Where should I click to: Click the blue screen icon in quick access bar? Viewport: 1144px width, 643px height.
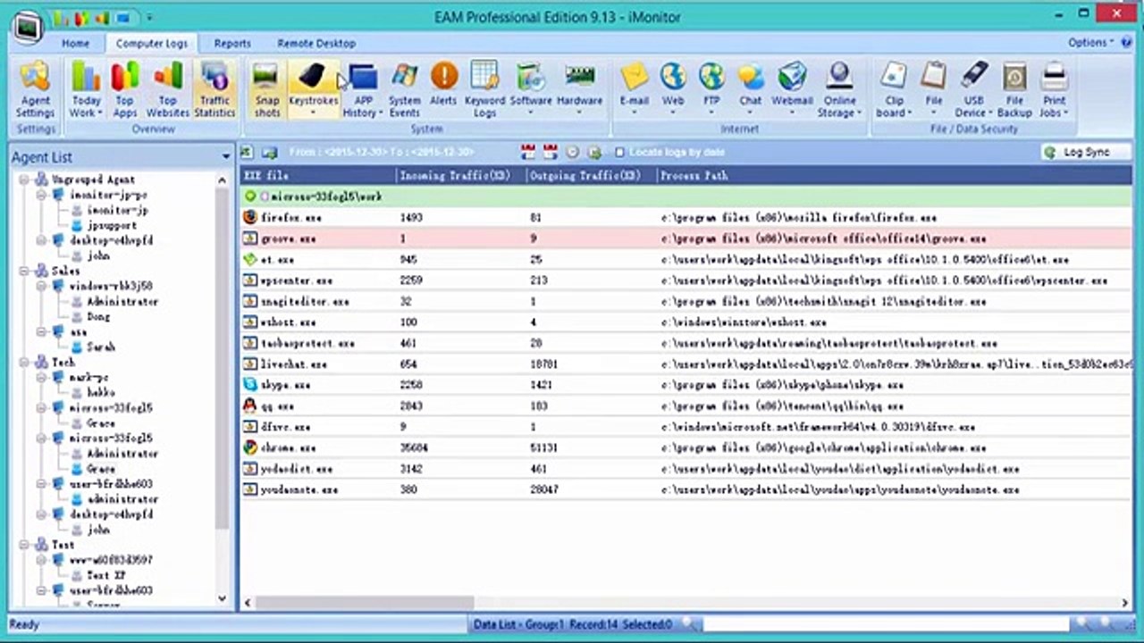tap(122, 17)
